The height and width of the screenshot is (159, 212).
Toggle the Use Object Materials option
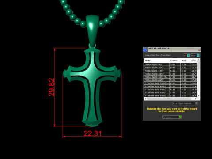click(185, 103)
